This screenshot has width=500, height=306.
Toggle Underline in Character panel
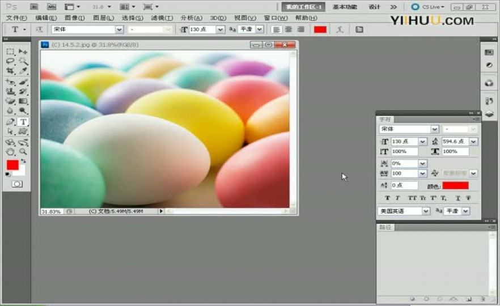(x=458, y=198)
